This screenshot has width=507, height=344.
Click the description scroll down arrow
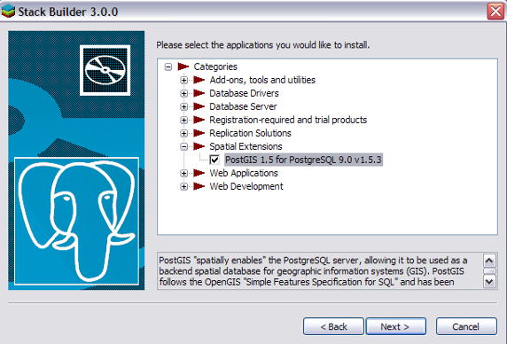489,281
